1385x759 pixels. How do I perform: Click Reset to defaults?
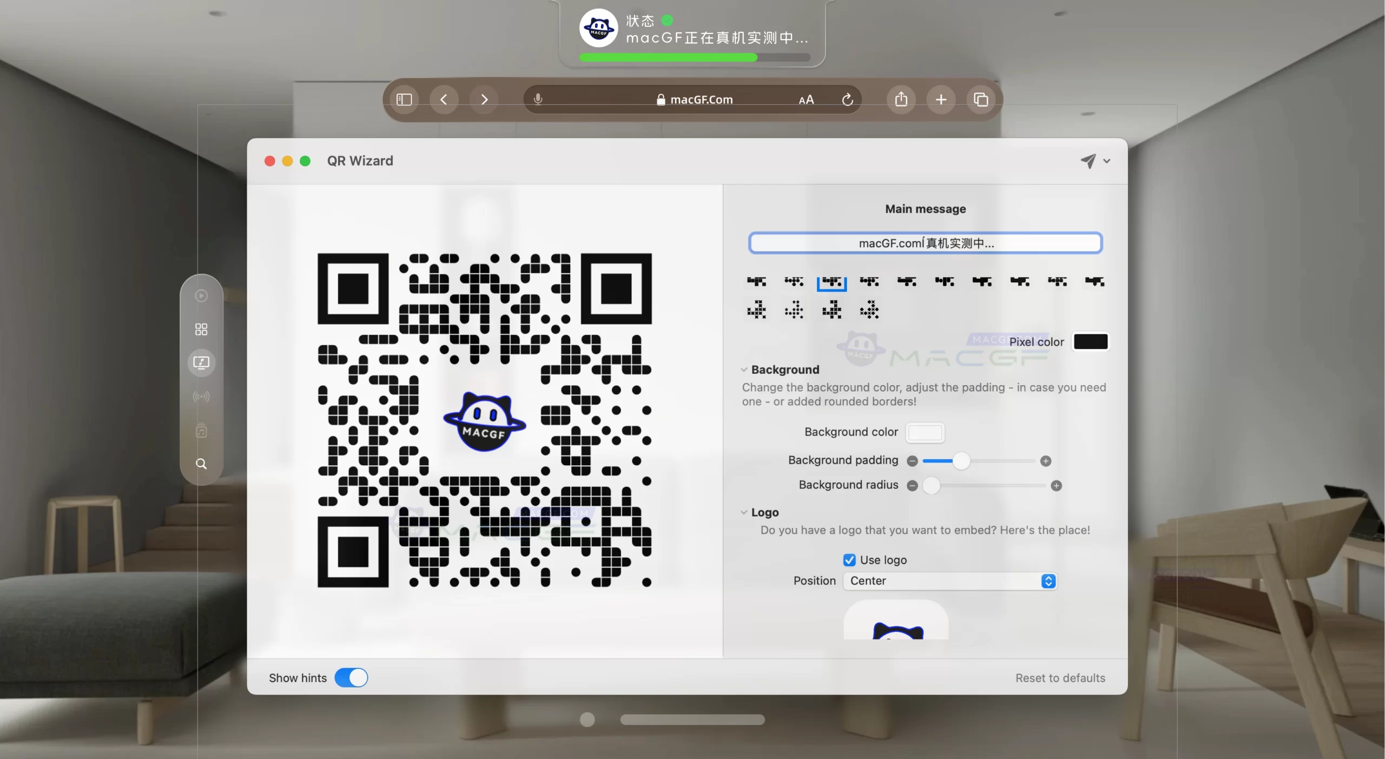(1059, 677)
